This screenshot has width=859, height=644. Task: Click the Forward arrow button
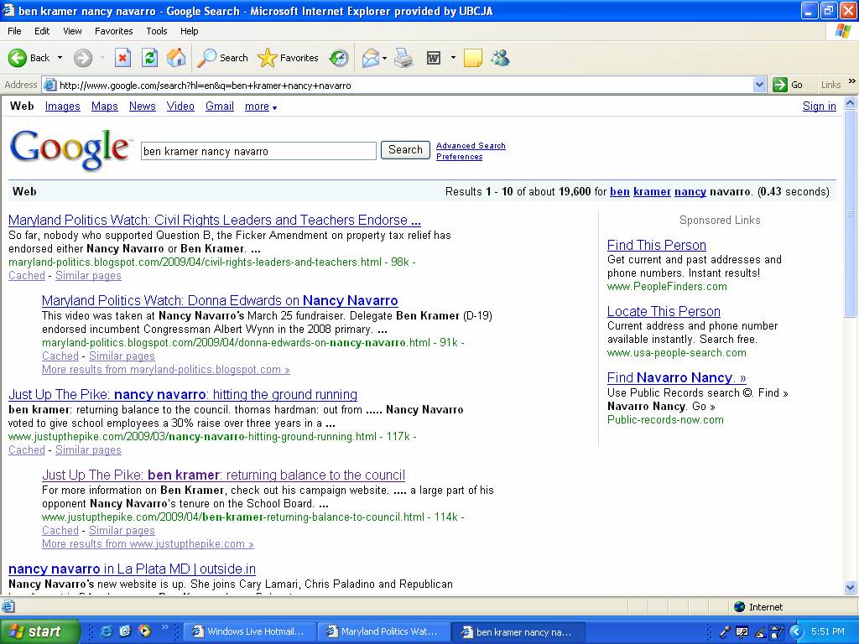pos(83,58)
